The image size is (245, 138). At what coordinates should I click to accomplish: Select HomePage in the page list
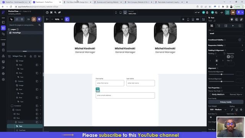[x=25, y=33]
